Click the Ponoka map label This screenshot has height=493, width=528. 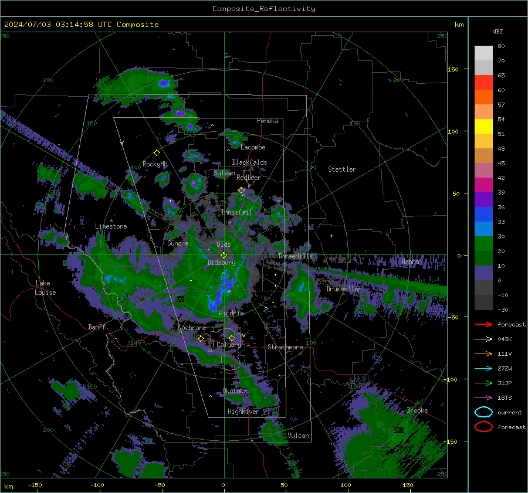tap(268, 121)
